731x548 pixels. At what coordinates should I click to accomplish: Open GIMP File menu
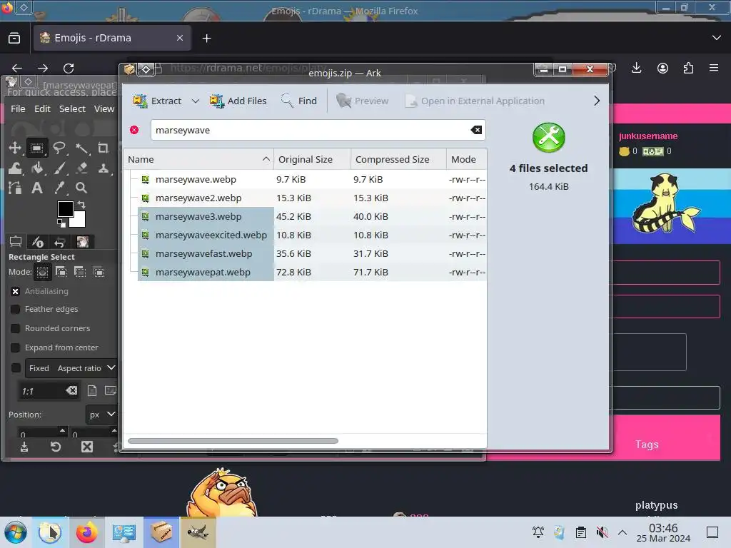18,108
